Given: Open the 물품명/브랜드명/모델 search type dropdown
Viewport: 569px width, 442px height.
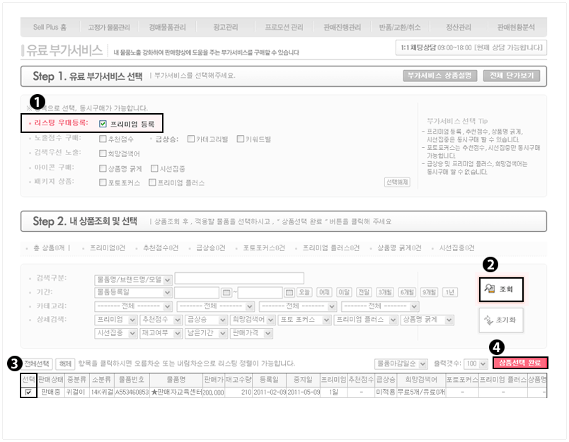Looking at the screenshot, I should [133, 279].
